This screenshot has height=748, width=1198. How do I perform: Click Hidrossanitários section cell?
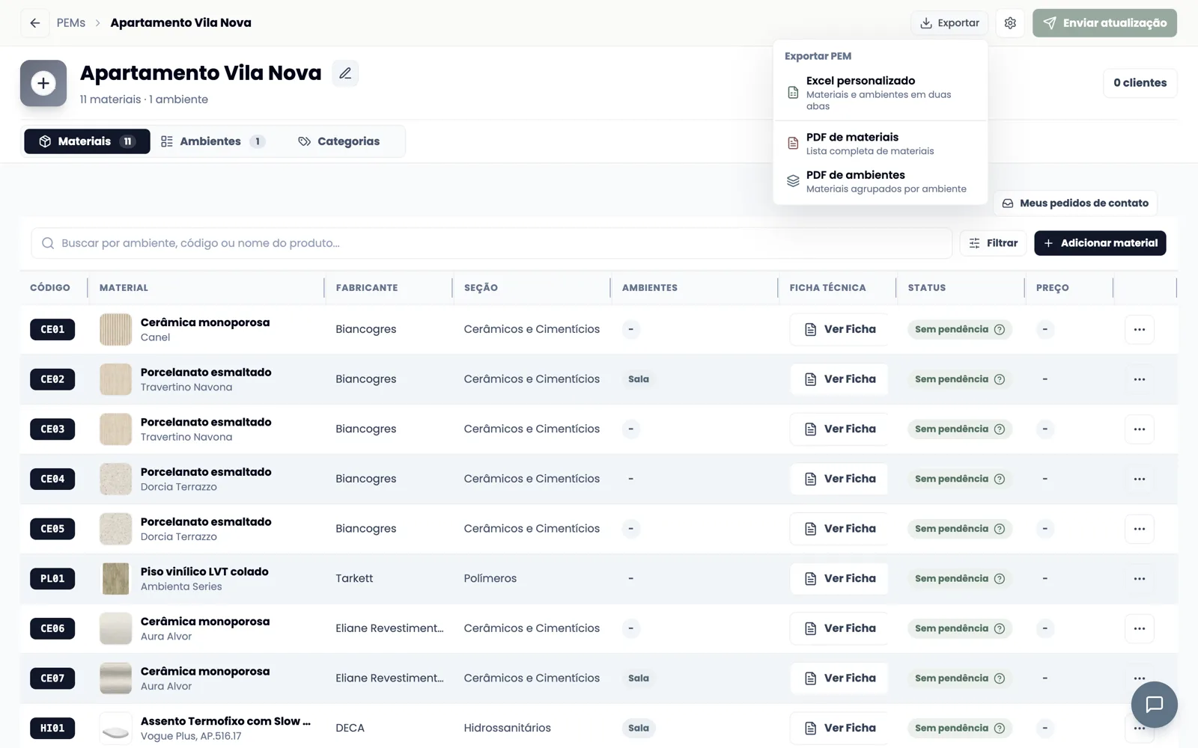coord(507,728)
